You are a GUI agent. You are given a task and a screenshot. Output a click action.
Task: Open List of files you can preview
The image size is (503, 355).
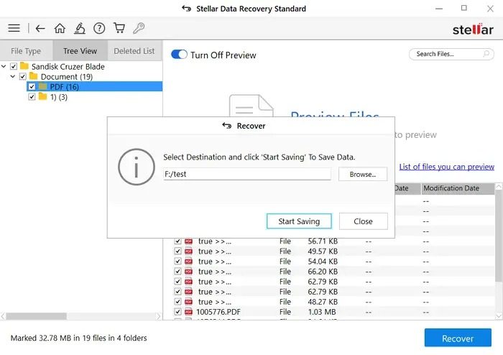click(446, 167)
